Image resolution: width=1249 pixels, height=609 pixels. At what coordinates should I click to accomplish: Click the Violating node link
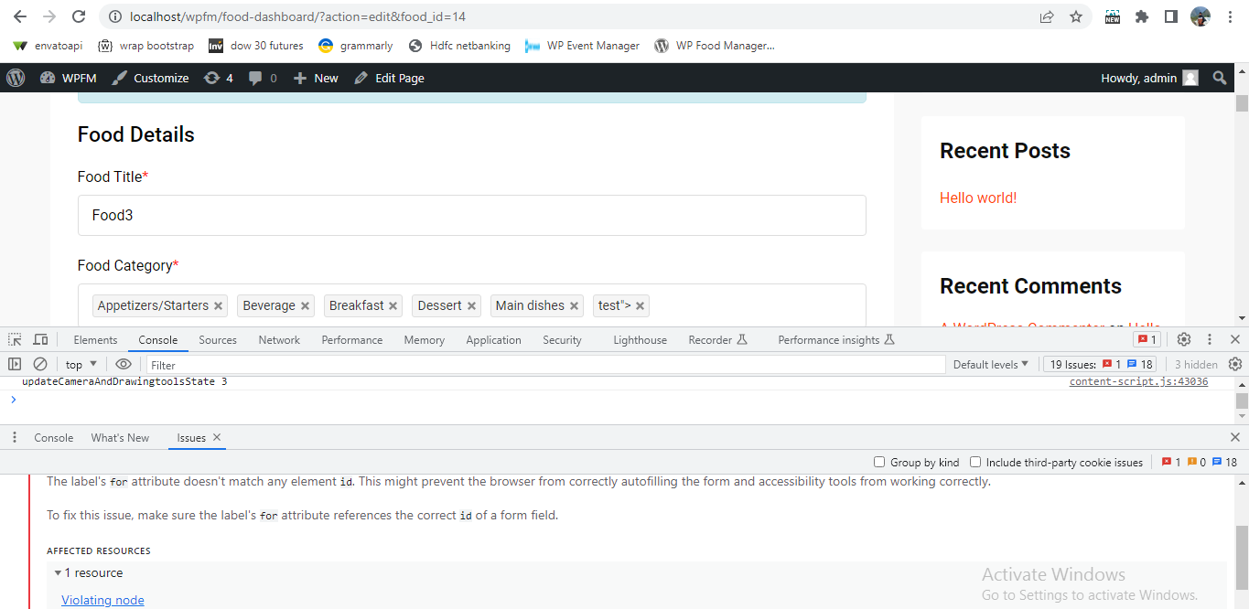tap(102, 599)
